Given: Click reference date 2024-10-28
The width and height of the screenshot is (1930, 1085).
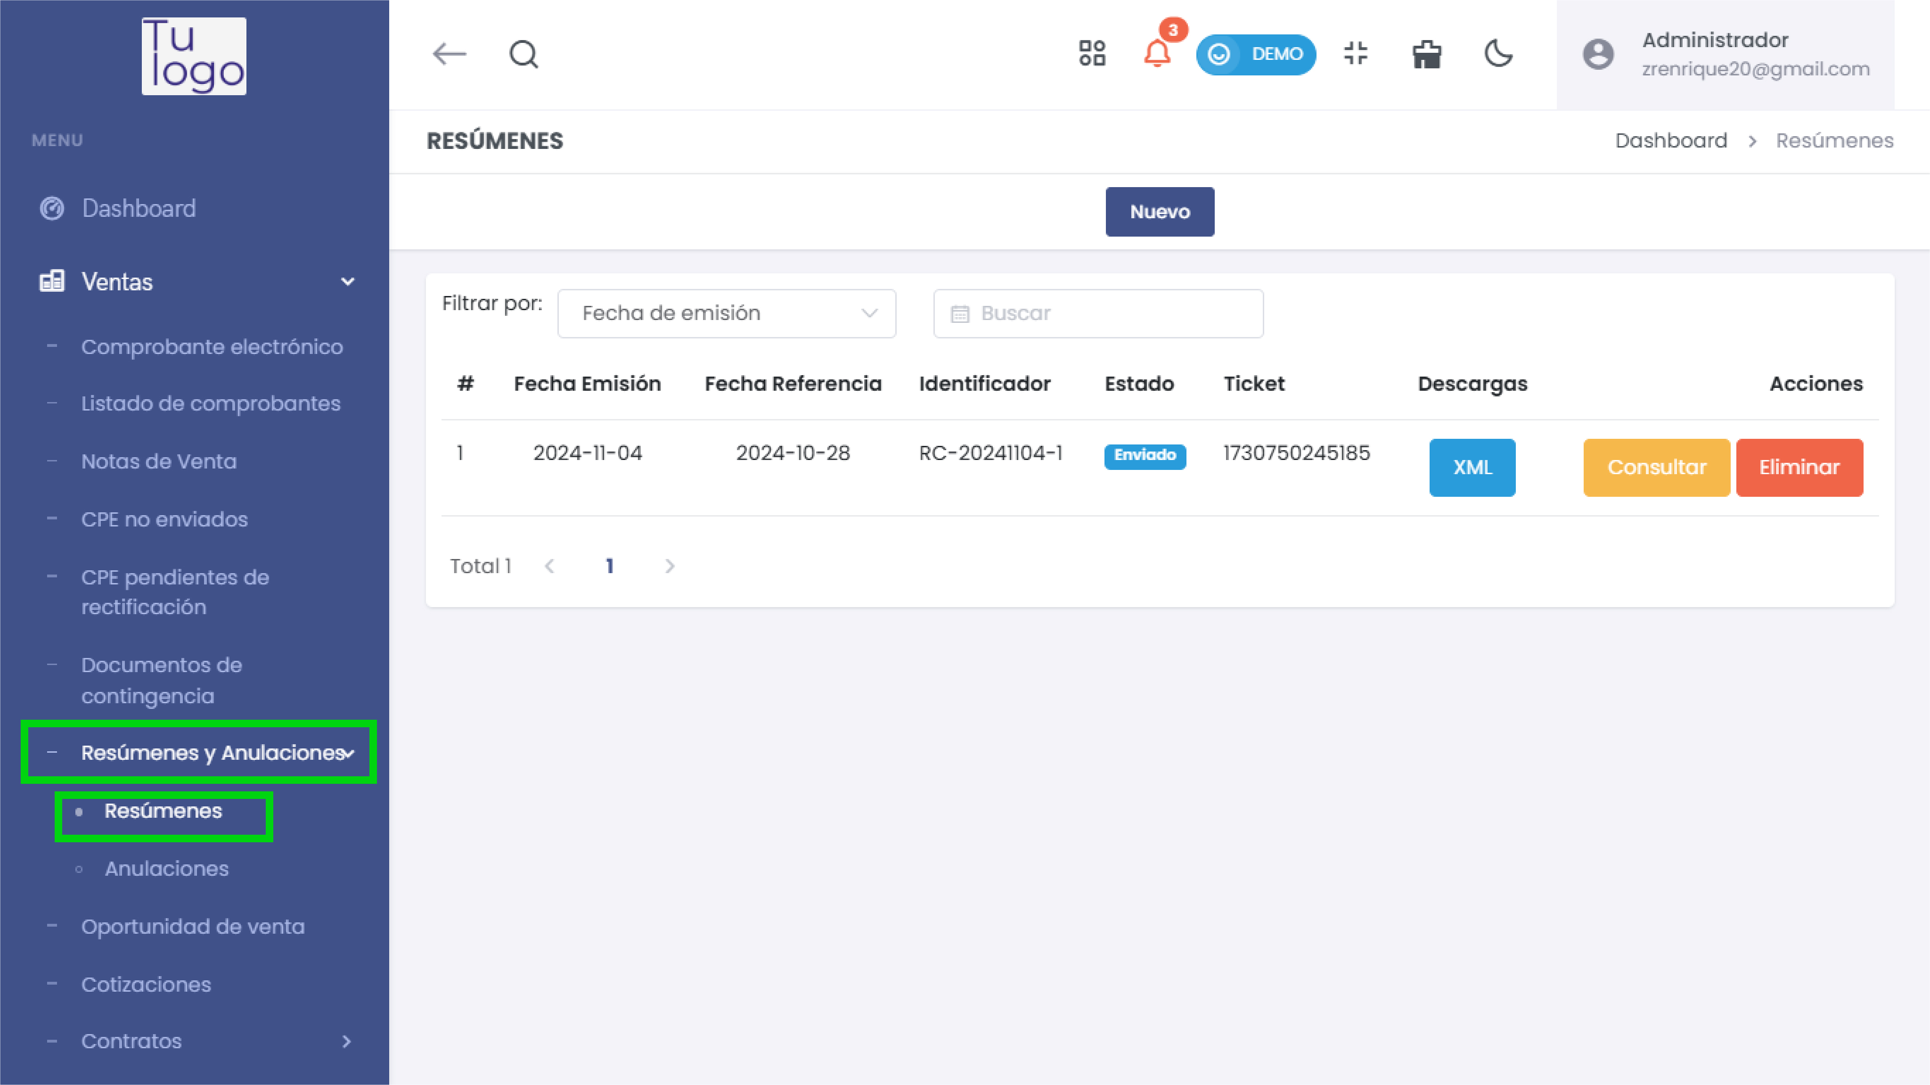Looking at the screenshot, I should [x=793, y=453].
